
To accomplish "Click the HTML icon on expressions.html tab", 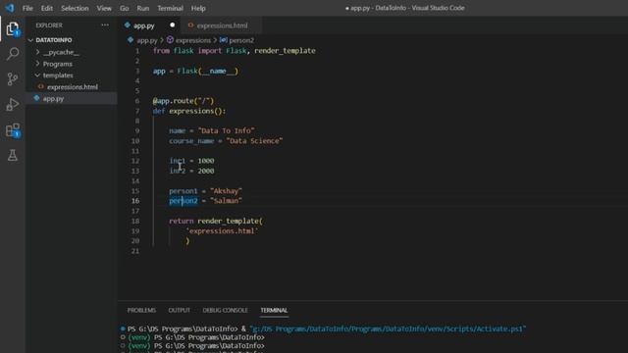I will click(x=190, y=25).
